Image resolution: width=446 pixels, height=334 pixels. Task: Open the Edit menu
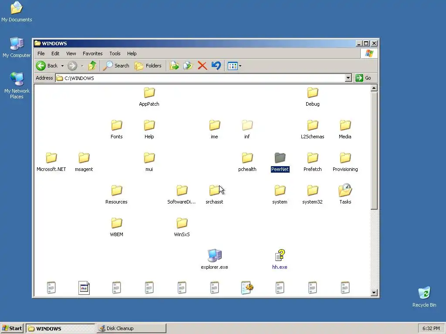click(x=55, y=53)
